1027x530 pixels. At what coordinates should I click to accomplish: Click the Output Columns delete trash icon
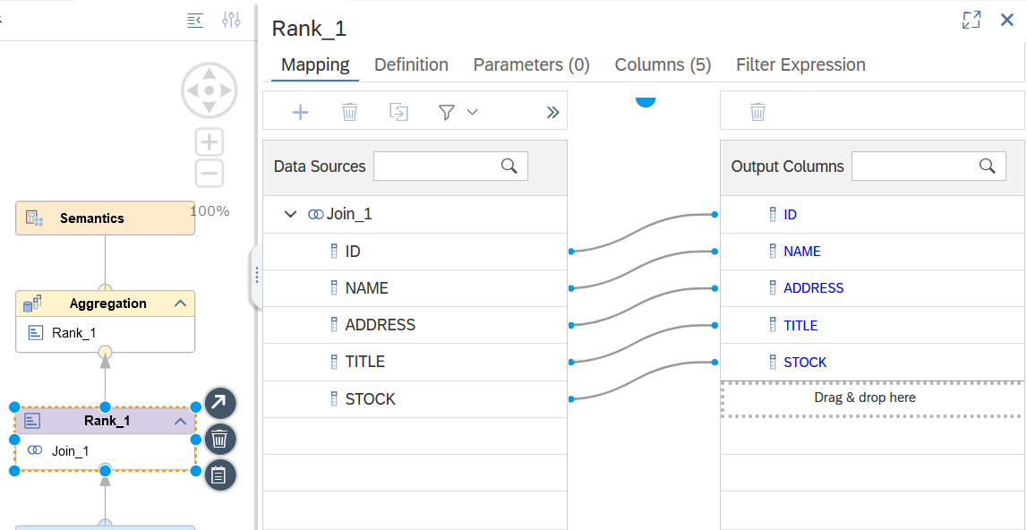point(757,112)
